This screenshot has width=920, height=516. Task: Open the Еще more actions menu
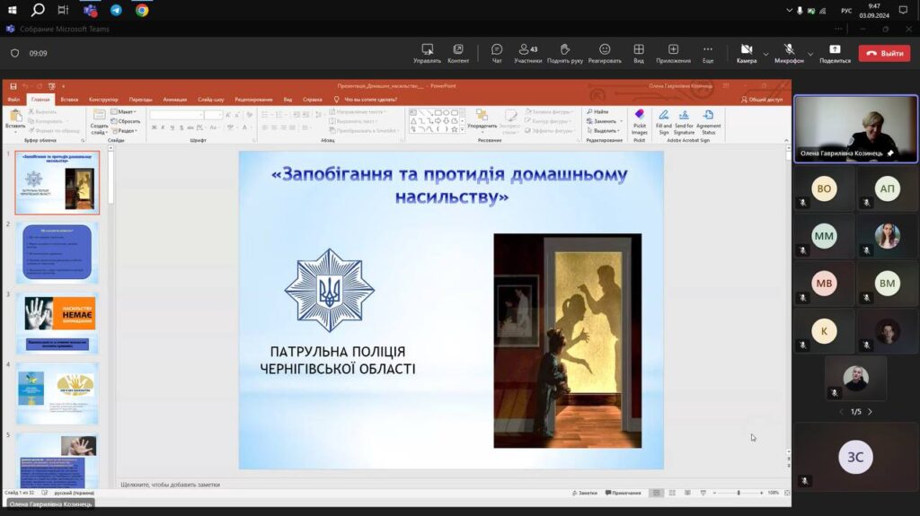click(708, 53)
